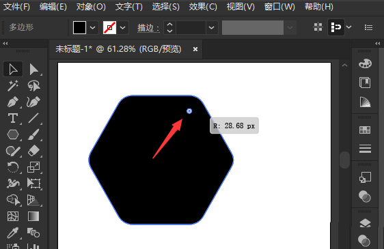The width and height of the screenshot is (384, 249).
Task: Select the Shape Builder tool
Action: click(x=13, y=200)
